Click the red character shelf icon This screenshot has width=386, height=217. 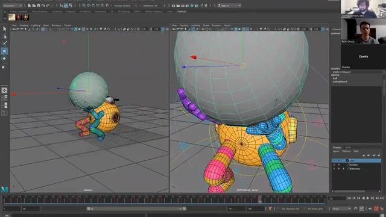coord(19,17)
